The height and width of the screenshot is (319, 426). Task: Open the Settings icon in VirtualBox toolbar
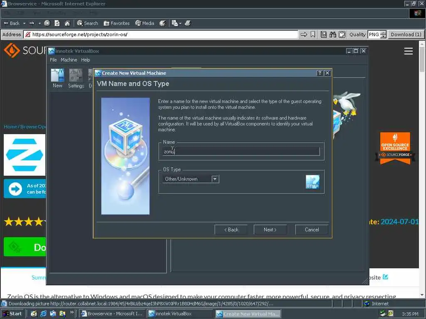76,78
